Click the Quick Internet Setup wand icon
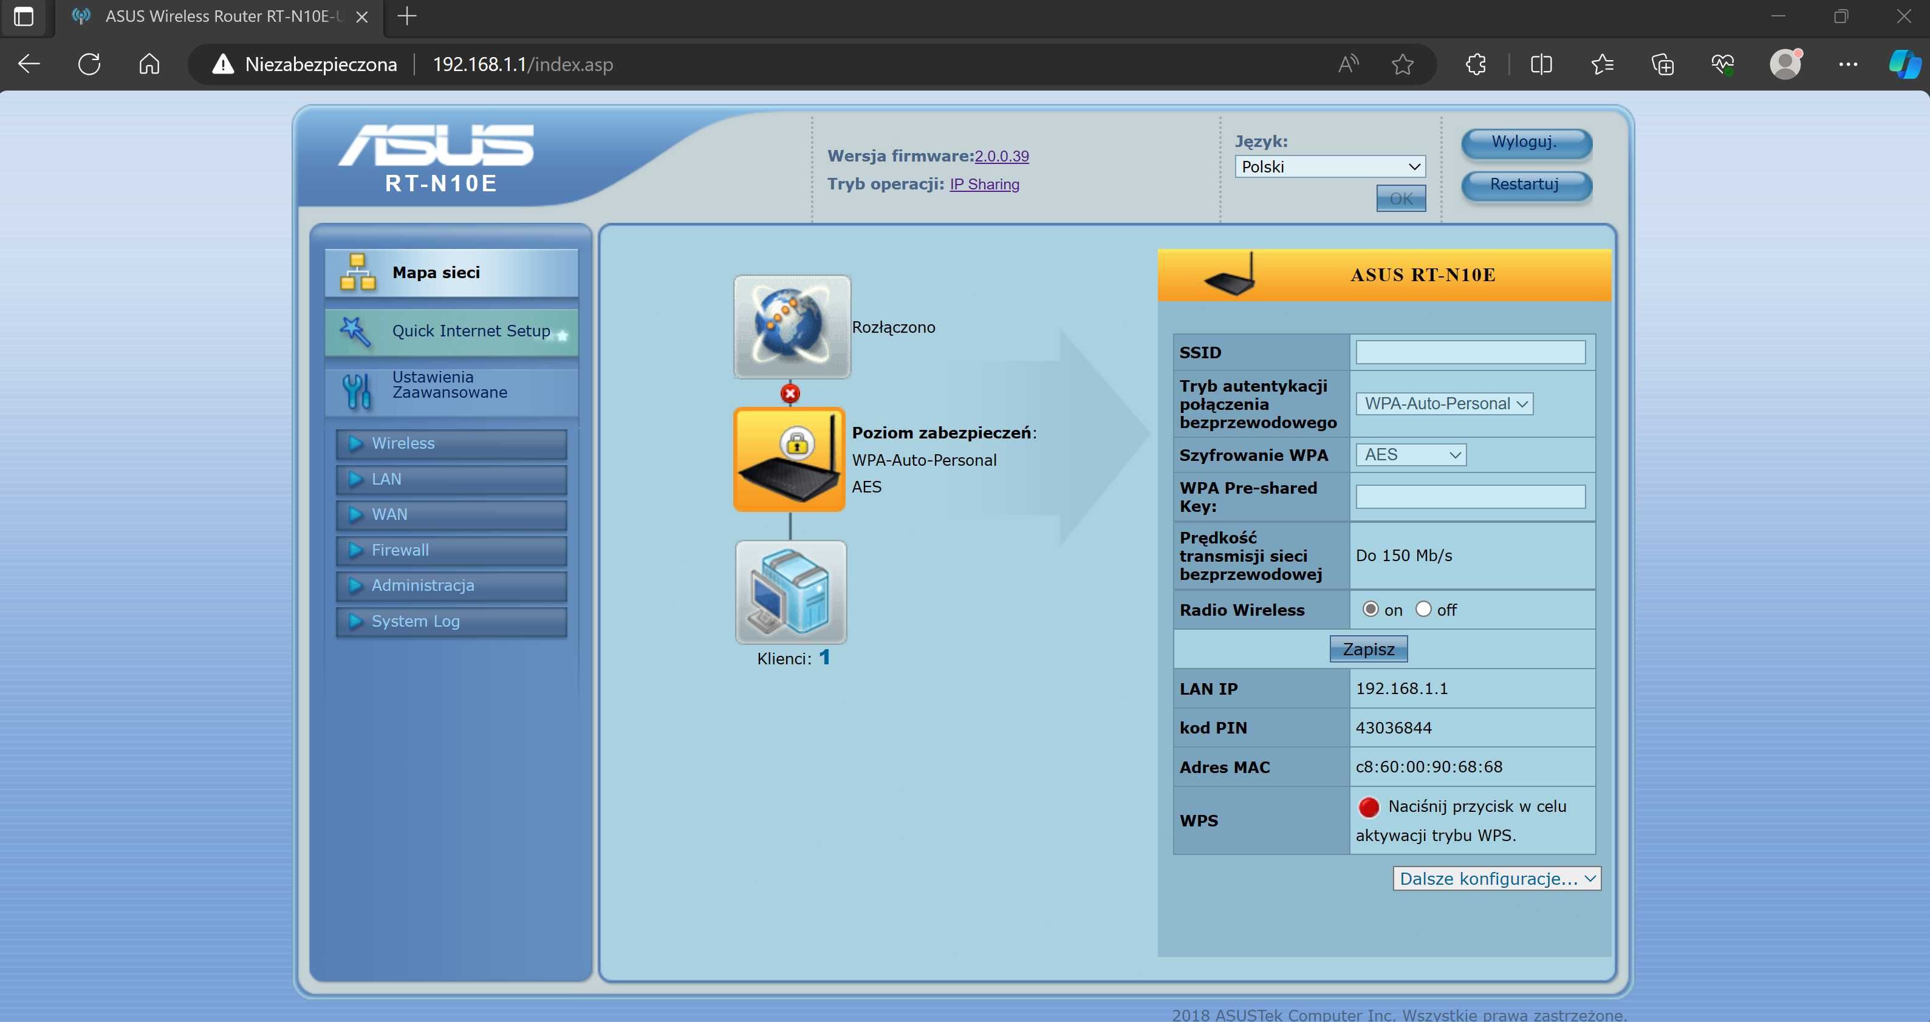The image size is (1930, 1022). click(x=354, y=331)
